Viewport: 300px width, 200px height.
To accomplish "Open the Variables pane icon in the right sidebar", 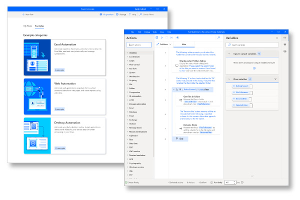I will coord(285,37).
